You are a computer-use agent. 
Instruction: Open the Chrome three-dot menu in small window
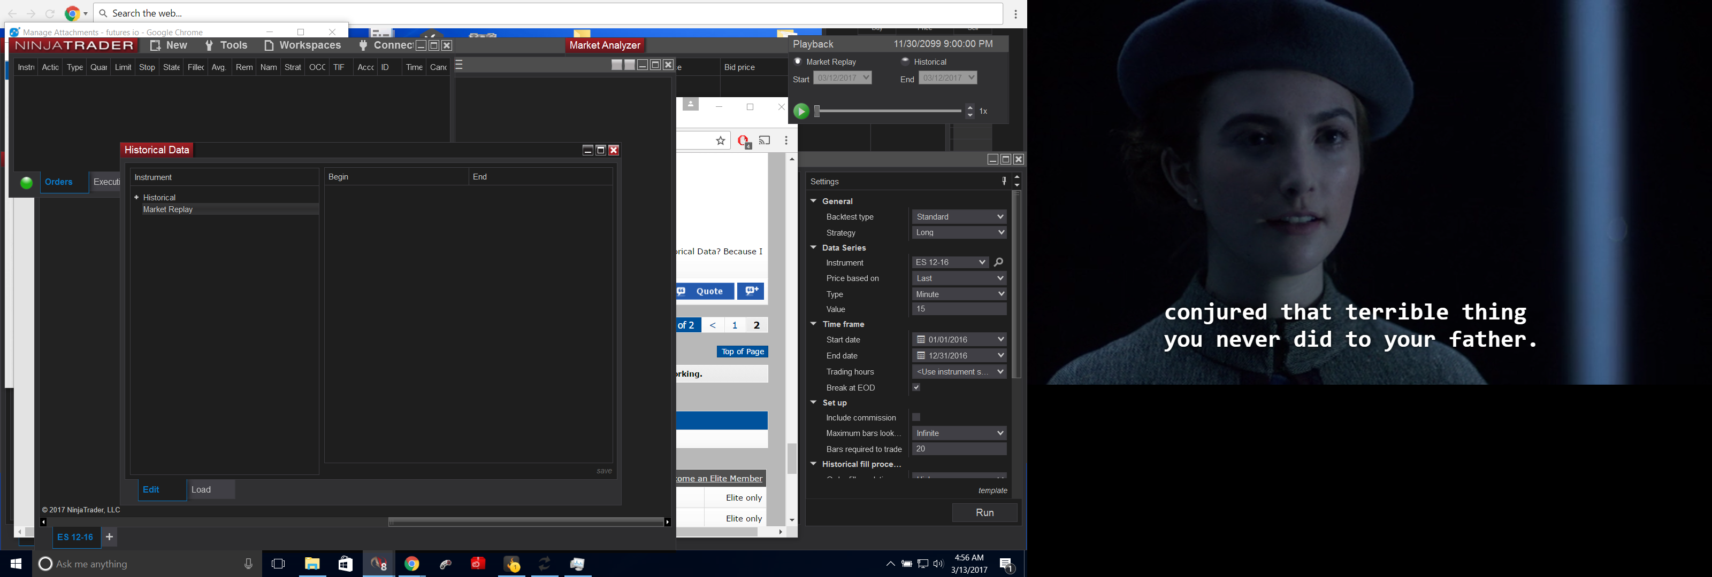click(x=786, y=141)
